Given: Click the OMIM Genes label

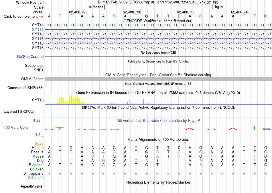Looking at the screenshot, I should [x=32, y=79].
